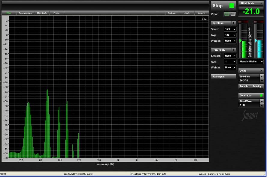Click the dB Full Scale button
The image size is (270, 187).
(x=249, y=3)
